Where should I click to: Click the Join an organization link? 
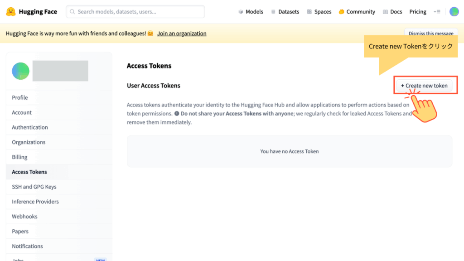pyautogui.click(x=182, y=34)
